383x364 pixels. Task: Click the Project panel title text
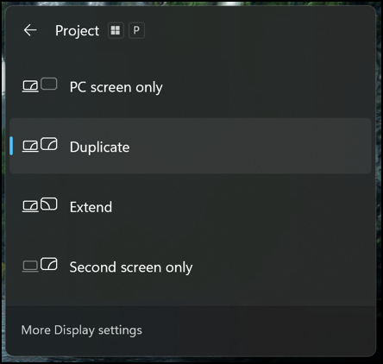coord(77,31)
